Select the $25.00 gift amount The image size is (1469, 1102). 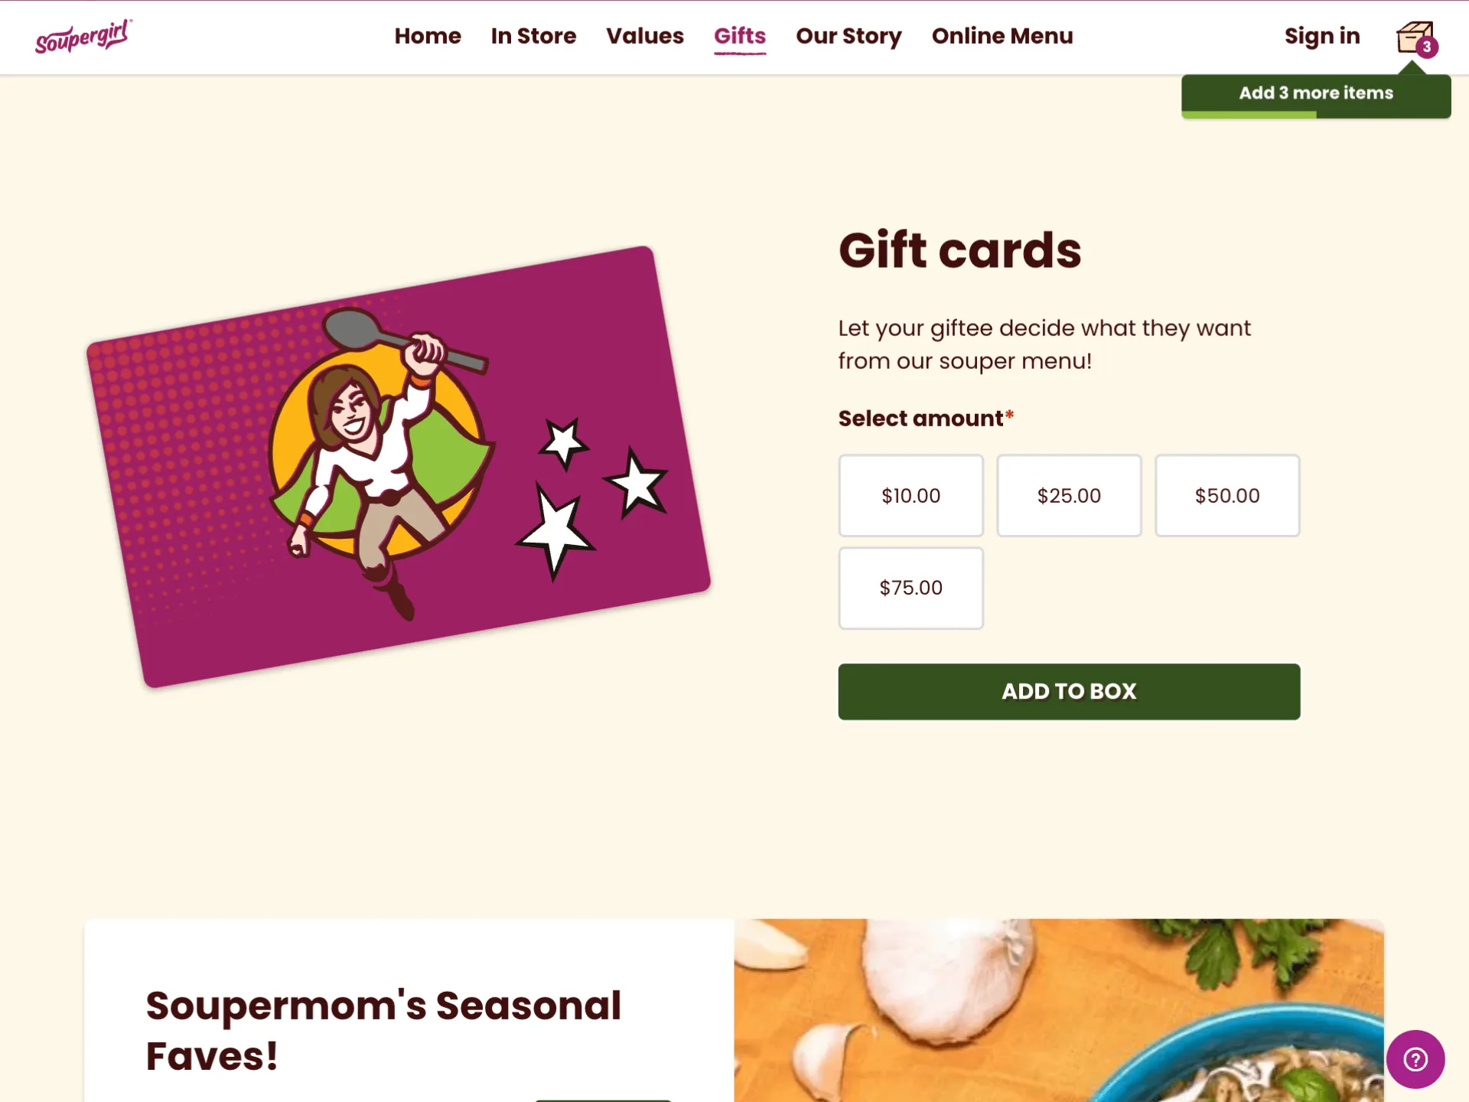click(1069, 496)
